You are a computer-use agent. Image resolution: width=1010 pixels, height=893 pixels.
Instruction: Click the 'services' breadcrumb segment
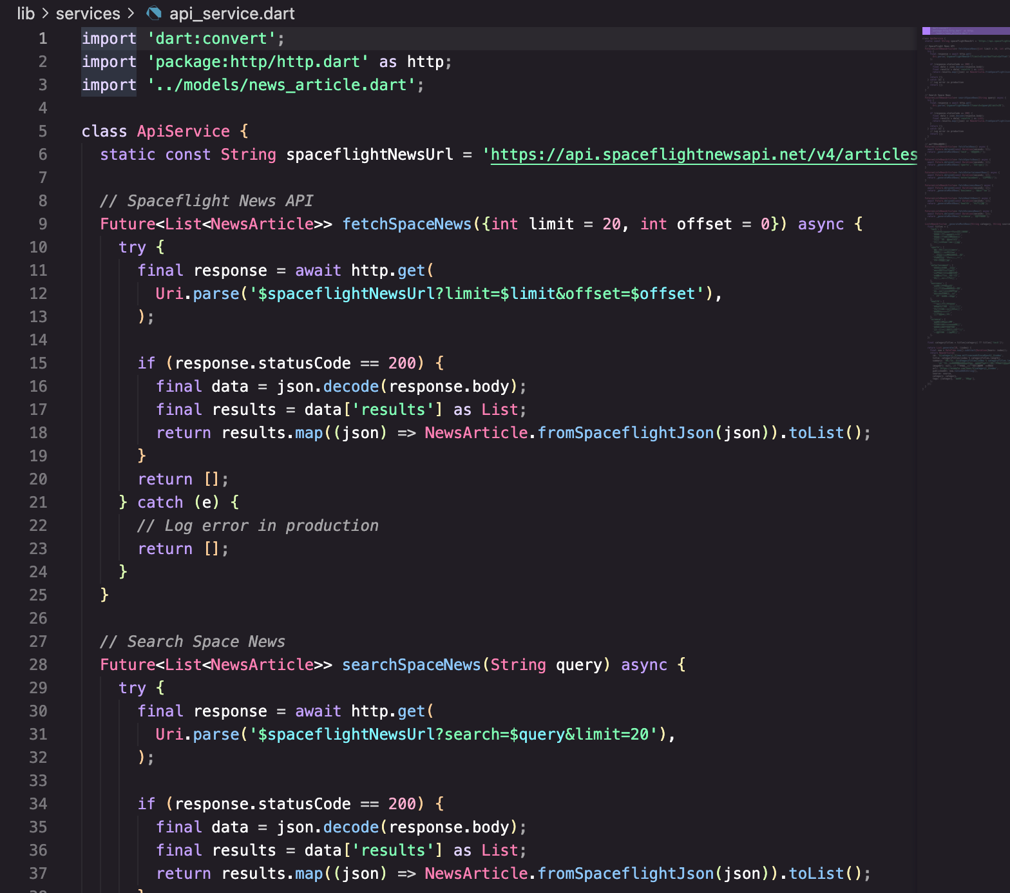tap(88, 14)
